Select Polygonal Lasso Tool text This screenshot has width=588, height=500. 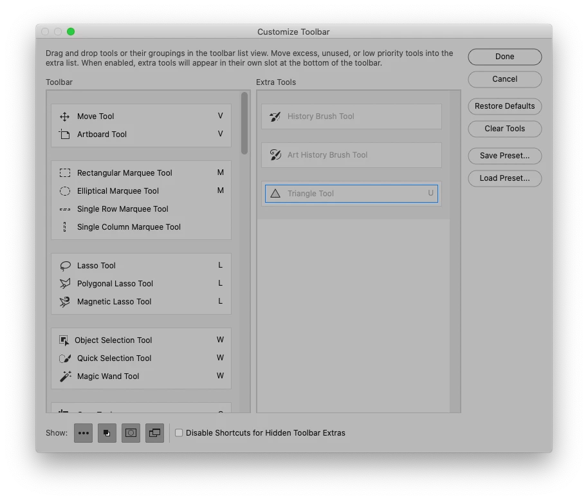[115, 284]
